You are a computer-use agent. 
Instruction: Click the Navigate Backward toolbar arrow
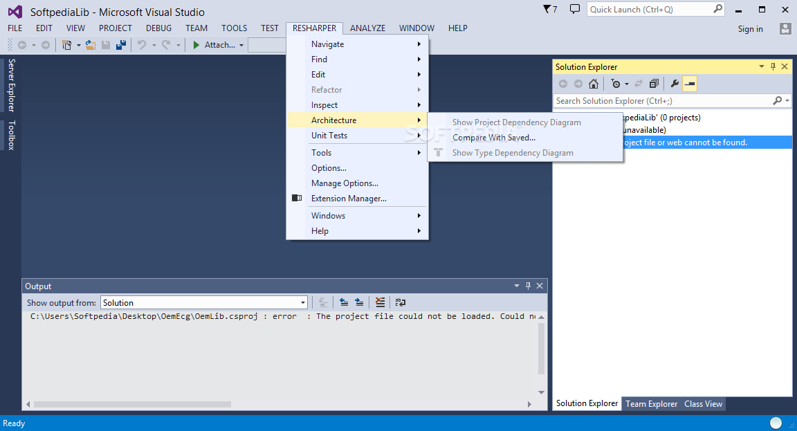pyautogui.click(x=22, y=45)
